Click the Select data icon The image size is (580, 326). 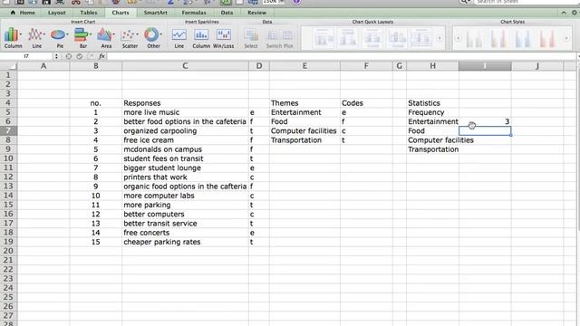click(x=251, y=38)
